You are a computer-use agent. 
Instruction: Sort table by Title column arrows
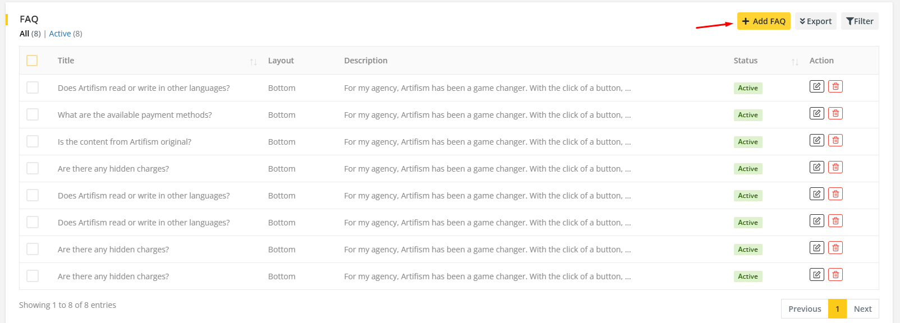pos(254,62)
